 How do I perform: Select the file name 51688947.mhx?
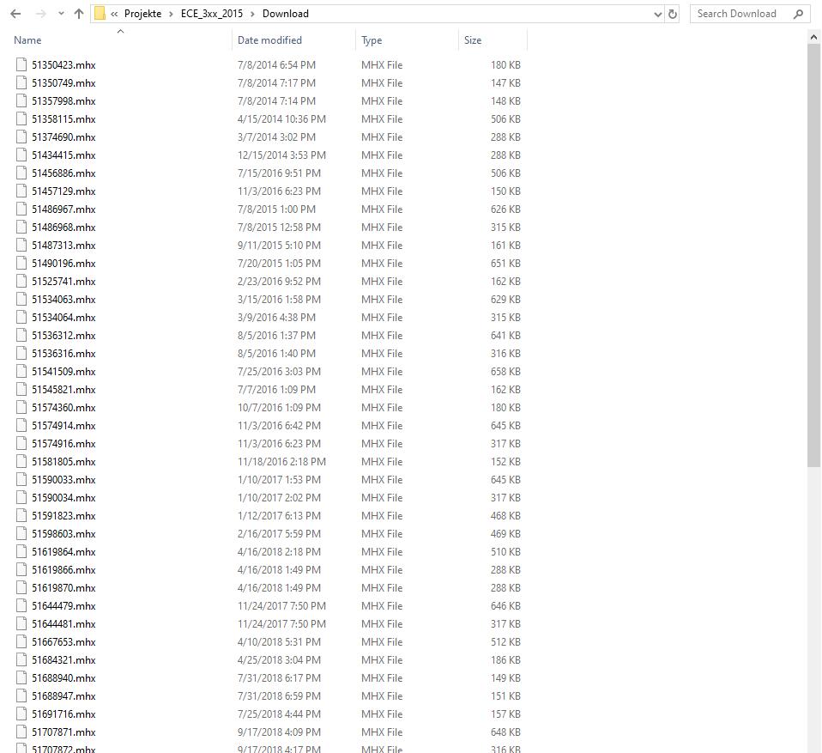coord(63,695)
